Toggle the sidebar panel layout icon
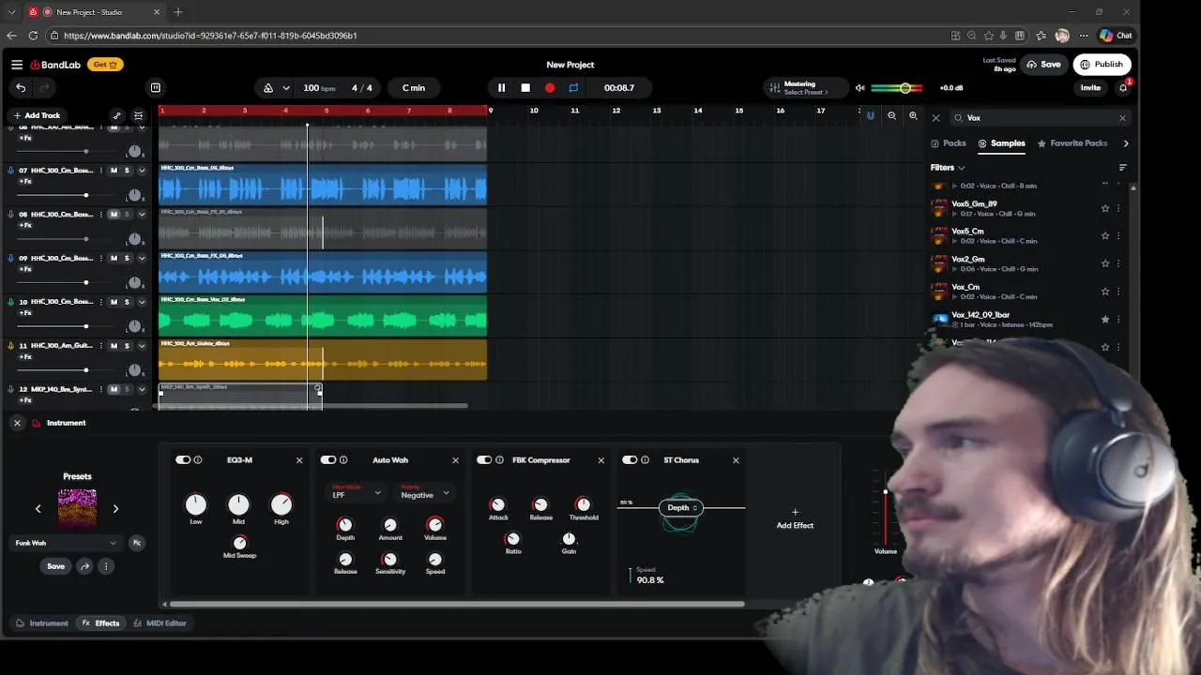1201x675 pixels. pos(156,87)
